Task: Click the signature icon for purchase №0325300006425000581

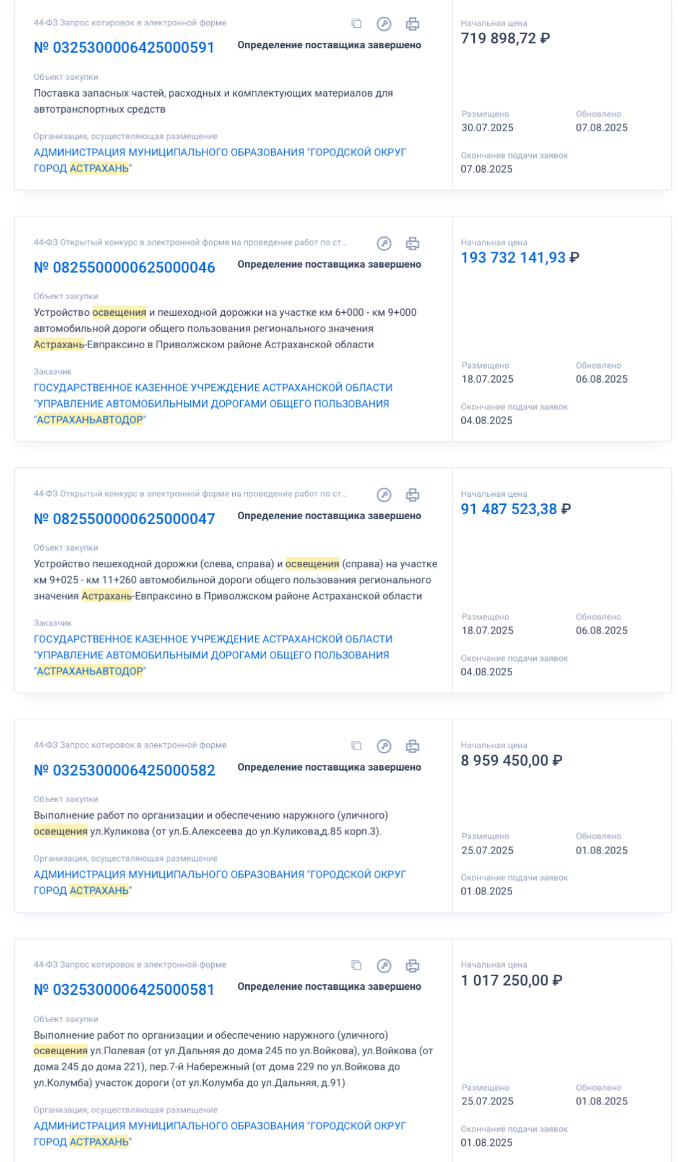Action: click(x=384, y=966)
